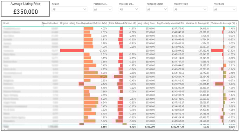The image size is (240, 132).
Task: Select Price Achieved (% from LR) header
Action: tap(123, 23)
